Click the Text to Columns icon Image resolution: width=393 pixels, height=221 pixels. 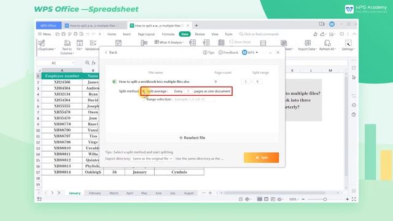[x=67, y=43]
